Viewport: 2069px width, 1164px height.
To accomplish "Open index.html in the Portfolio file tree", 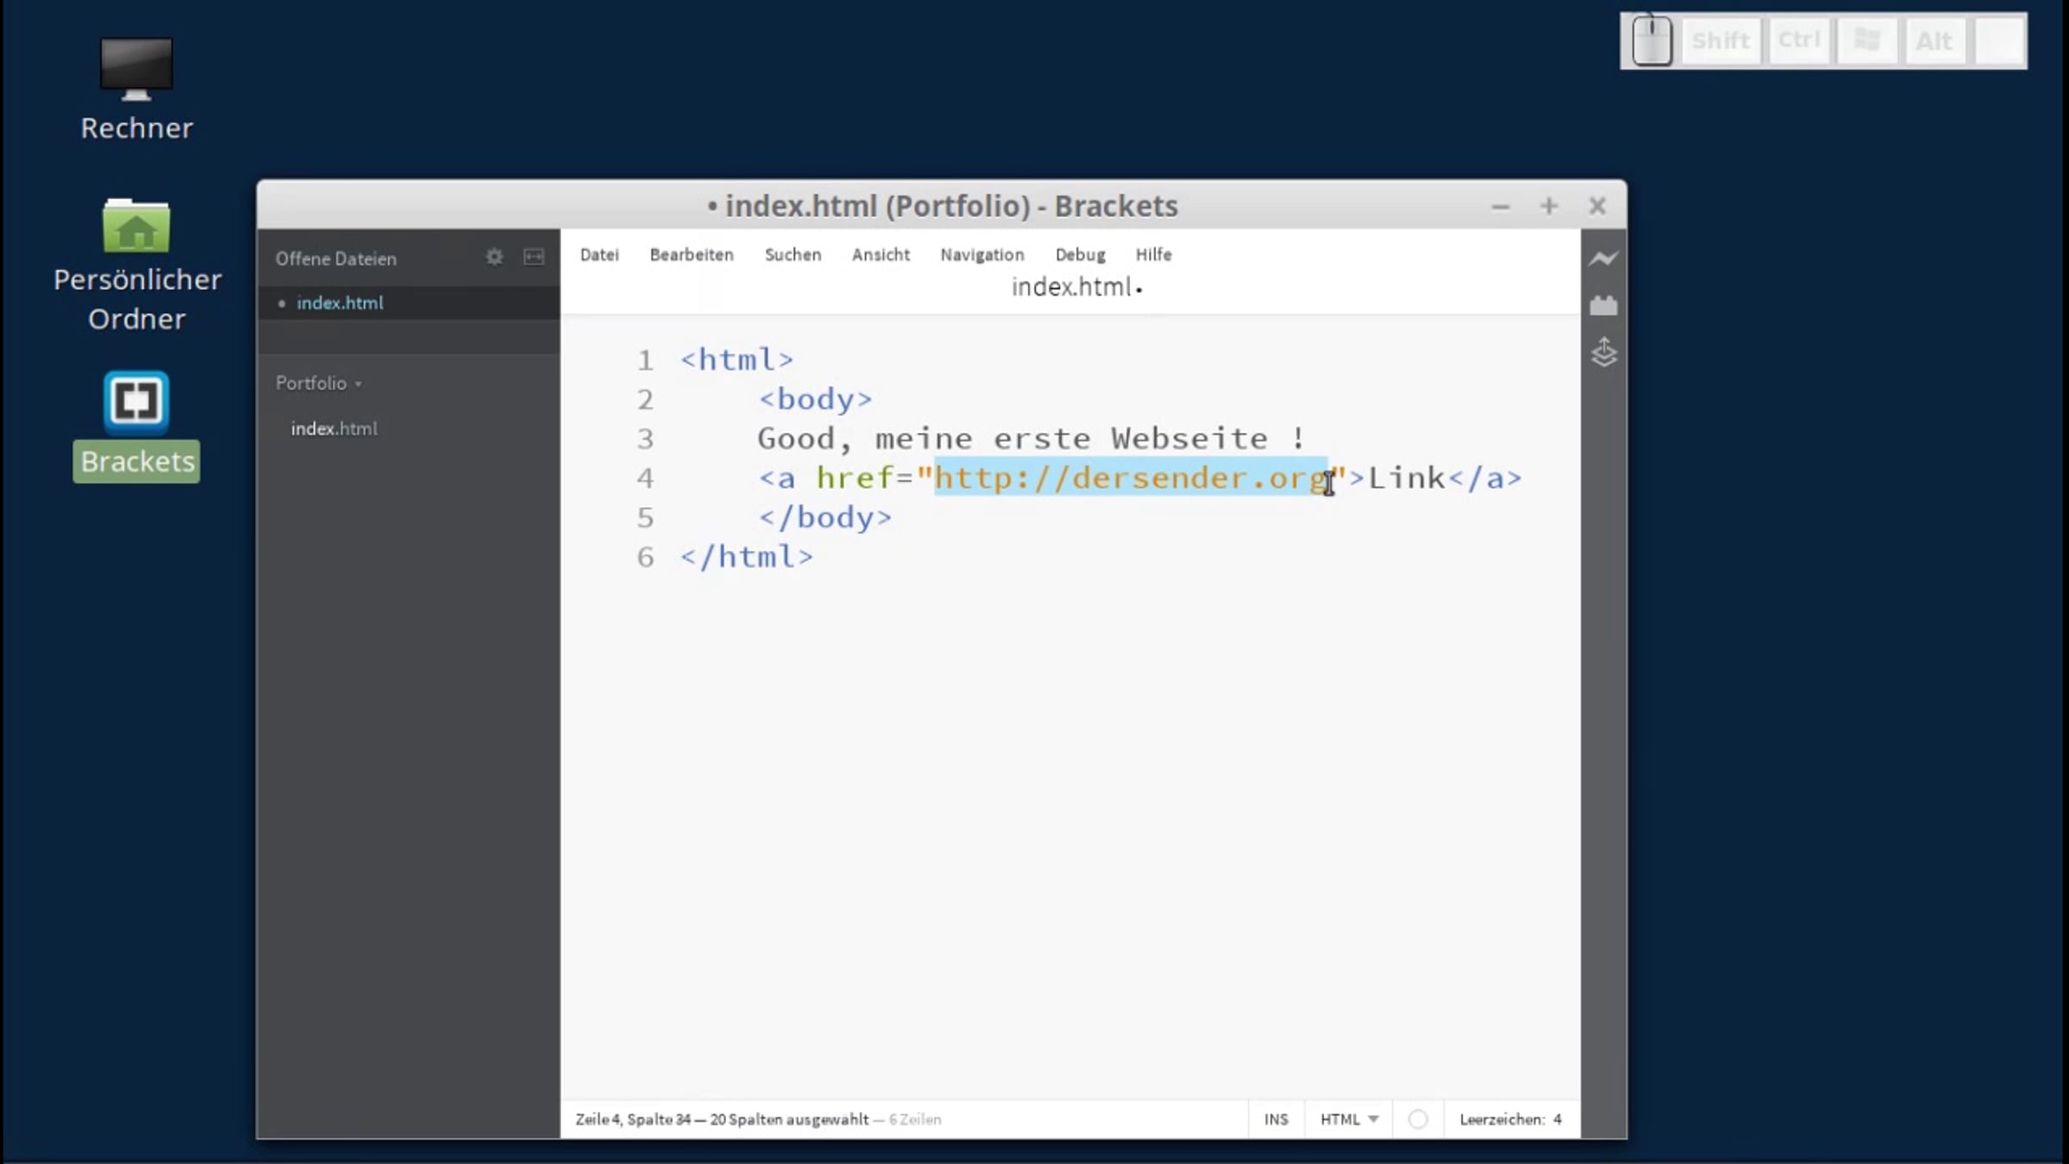I will (x=334, y=429).
